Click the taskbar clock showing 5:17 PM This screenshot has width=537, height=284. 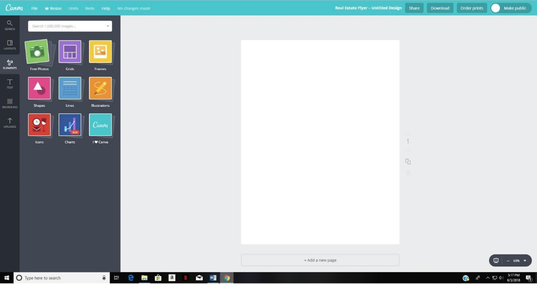coord(514,278)
